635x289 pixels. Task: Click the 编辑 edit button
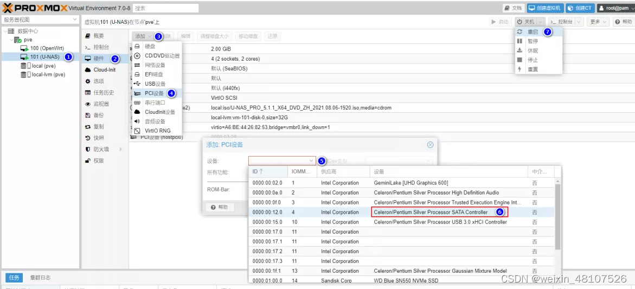[186, 36]
